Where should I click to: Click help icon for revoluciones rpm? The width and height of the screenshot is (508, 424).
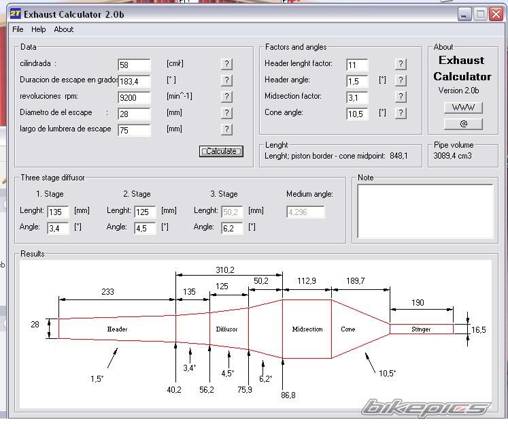point(226,97)
